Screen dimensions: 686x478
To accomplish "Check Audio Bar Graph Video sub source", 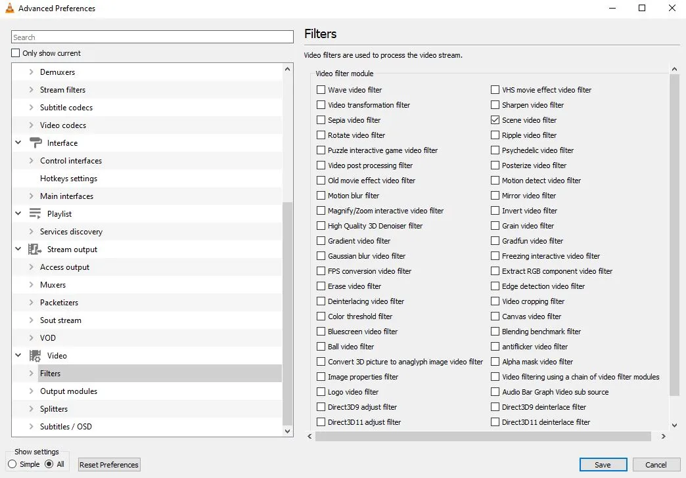I will click(x=495, y=392).
